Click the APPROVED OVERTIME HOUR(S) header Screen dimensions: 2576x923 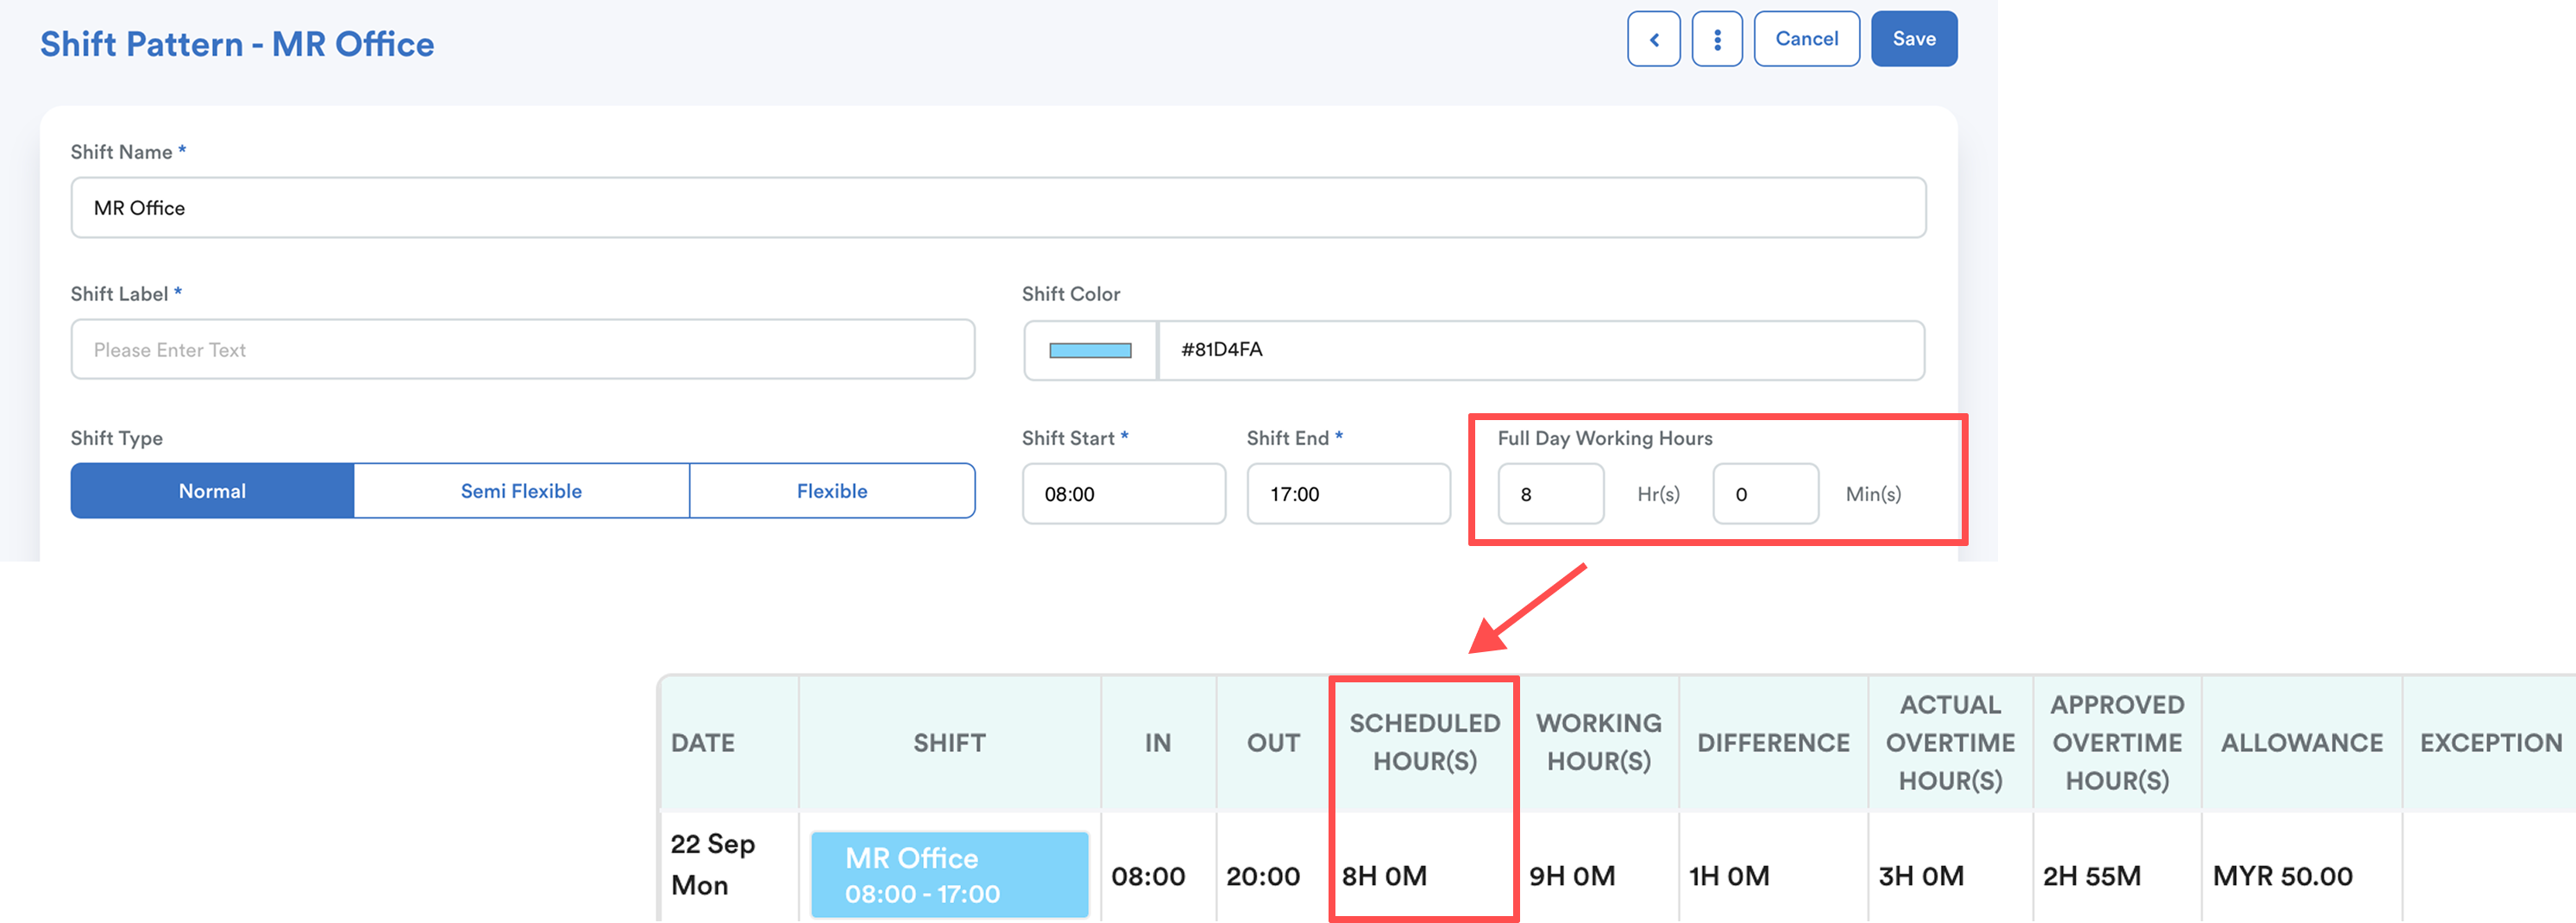[2117, 743]
